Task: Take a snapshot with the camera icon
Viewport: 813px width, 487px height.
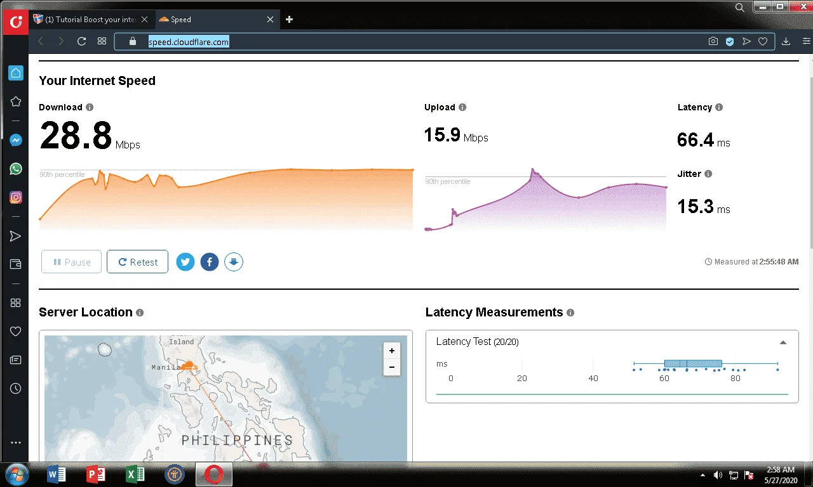Action: (713, 41)
